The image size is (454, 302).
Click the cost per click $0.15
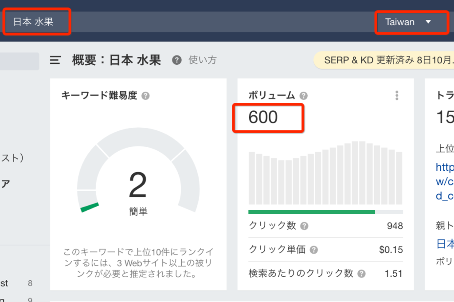(391, 250)
